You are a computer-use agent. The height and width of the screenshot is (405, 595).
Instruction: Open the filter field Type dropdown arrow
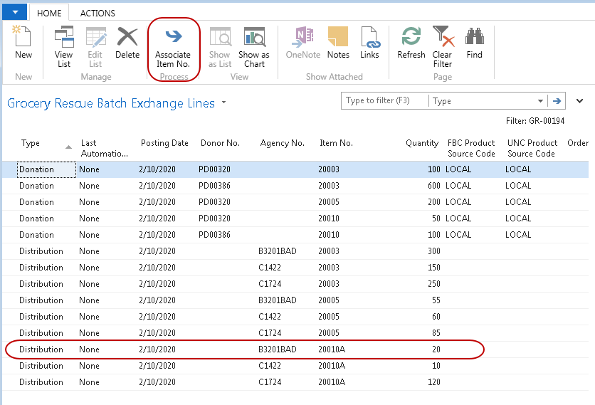[540, 101]
